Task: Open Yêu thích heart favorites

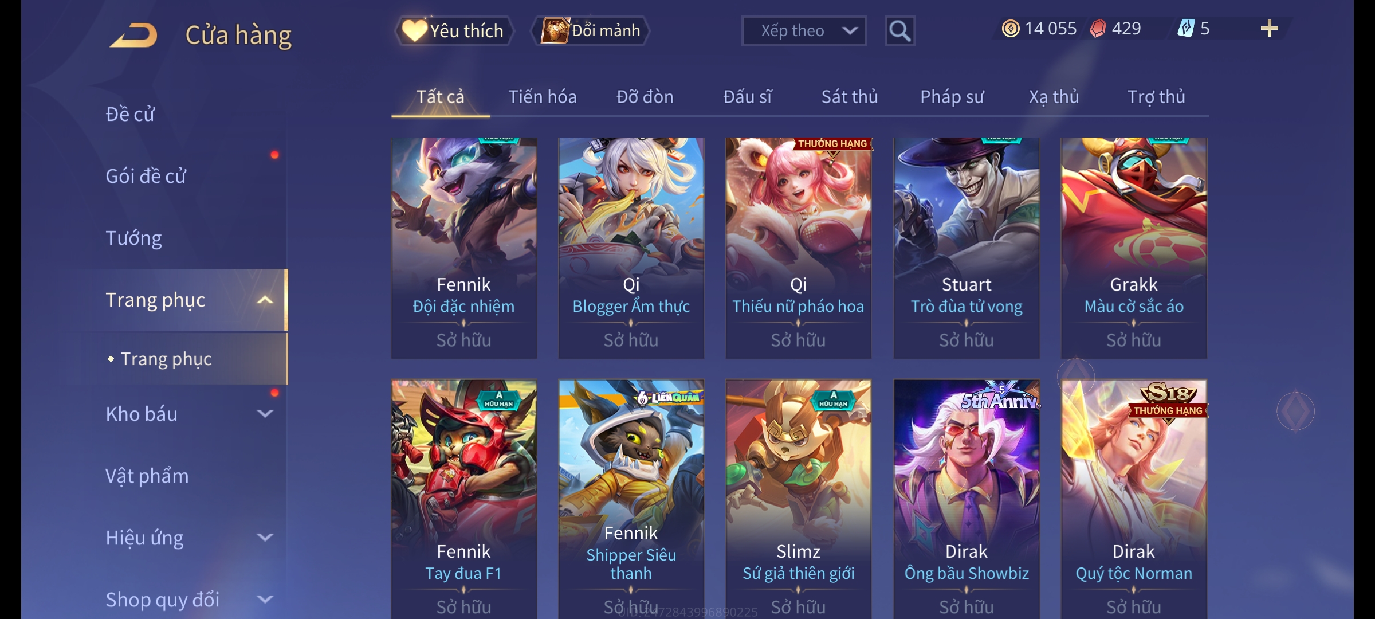Action: [454, 31]
